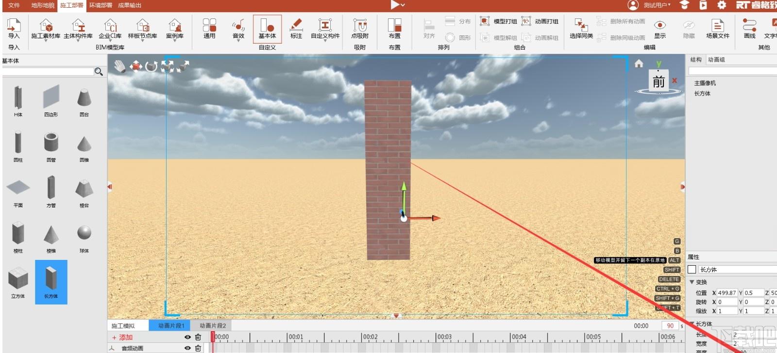This screenshot has width=777, height=353.
Task: Switch to the 环境部署 menu tab
Action: (101, 5)
